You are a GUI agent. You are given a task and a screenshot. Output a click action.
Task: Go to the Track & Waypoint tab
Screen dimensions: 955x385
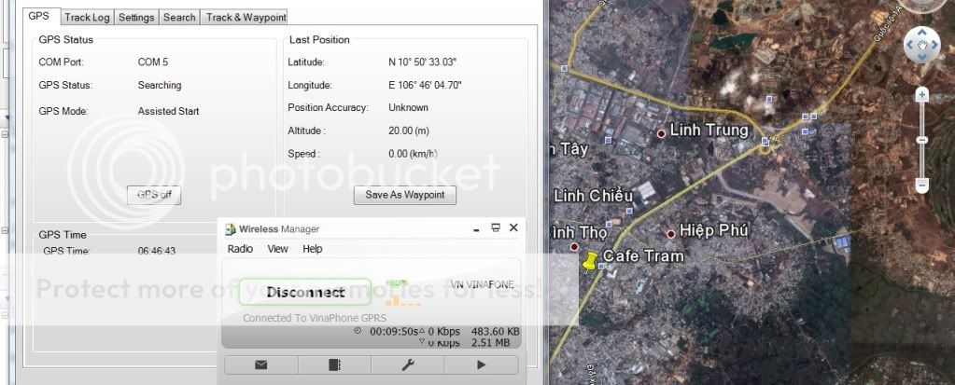246,17
